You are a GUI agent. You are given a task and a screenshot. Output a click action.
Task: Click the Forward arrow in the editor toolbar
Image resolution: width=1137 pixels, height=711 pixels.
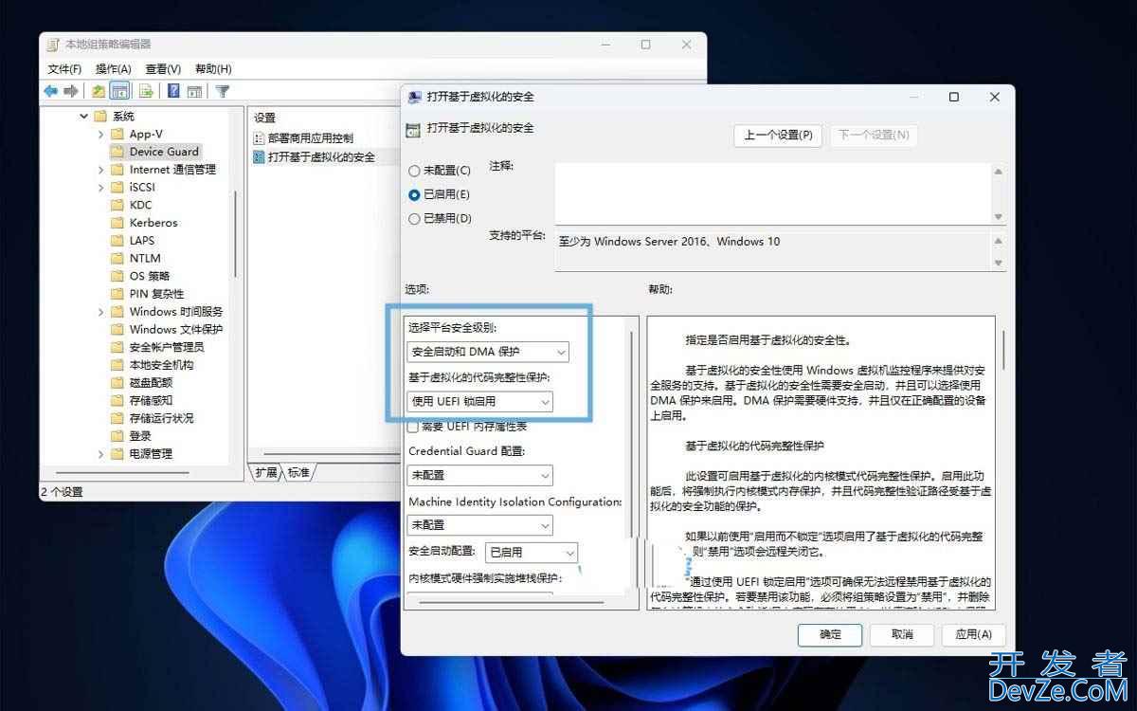[70, 91]
